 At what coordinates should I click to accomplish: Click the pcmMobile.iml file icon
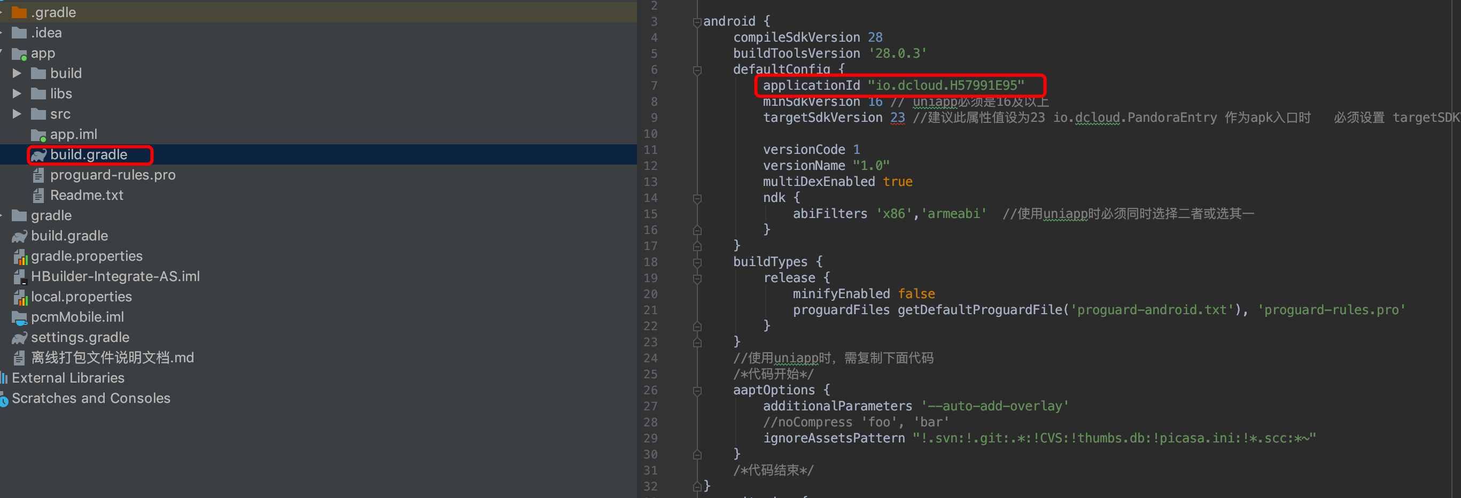coord(19,317)
